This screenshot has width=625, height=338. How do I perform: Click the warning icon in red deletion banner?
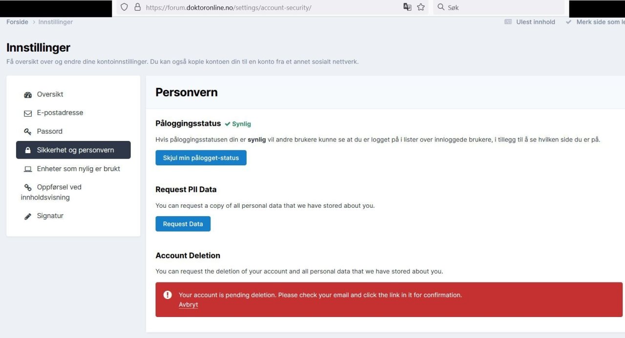click(167, 295)
